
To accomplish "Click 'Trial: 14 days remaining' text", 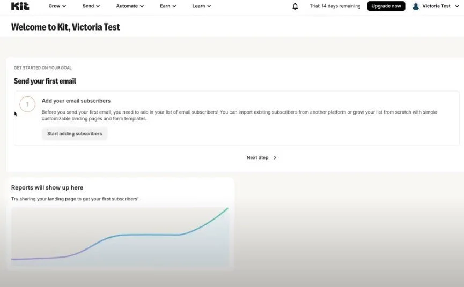I will coord(335,6).
